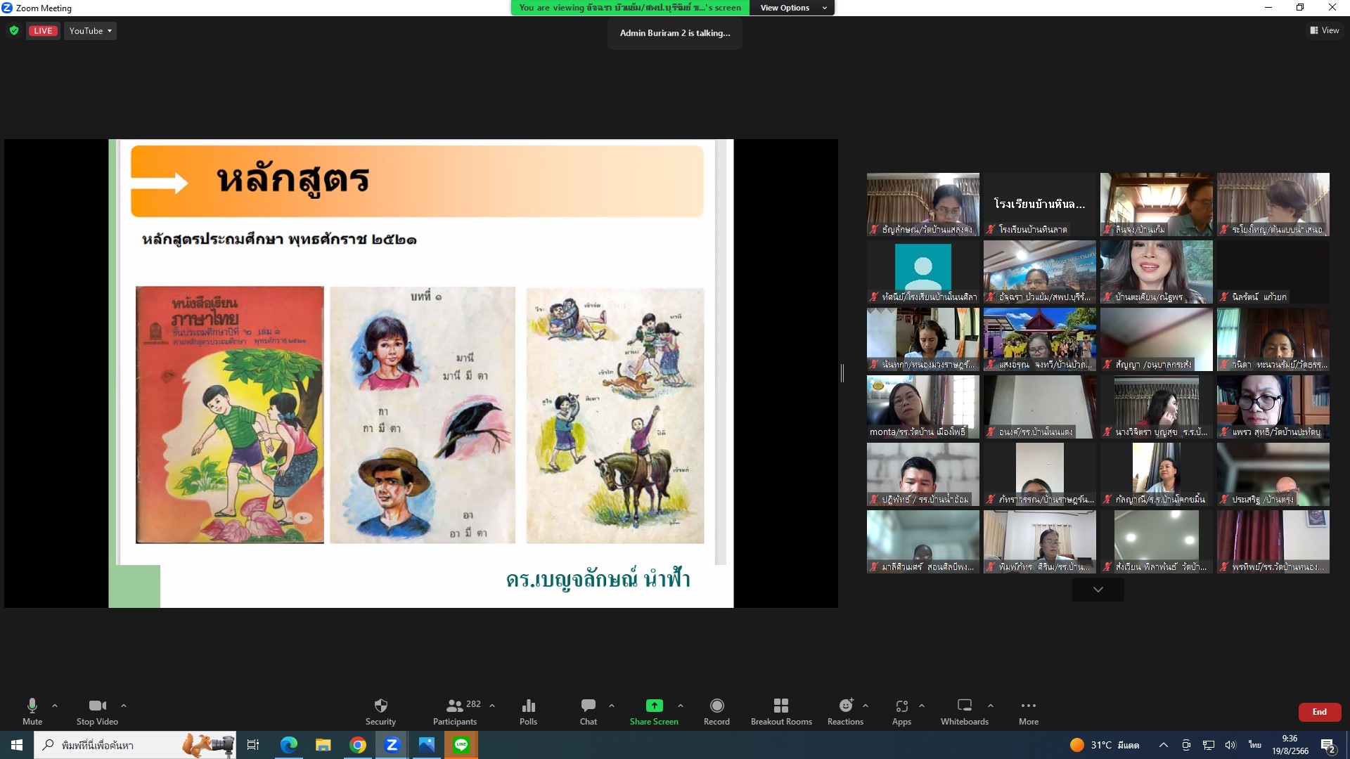1350x759 pixels.
Task: Open audio options arrow next to Mute
Action: (x=55, y=705)
